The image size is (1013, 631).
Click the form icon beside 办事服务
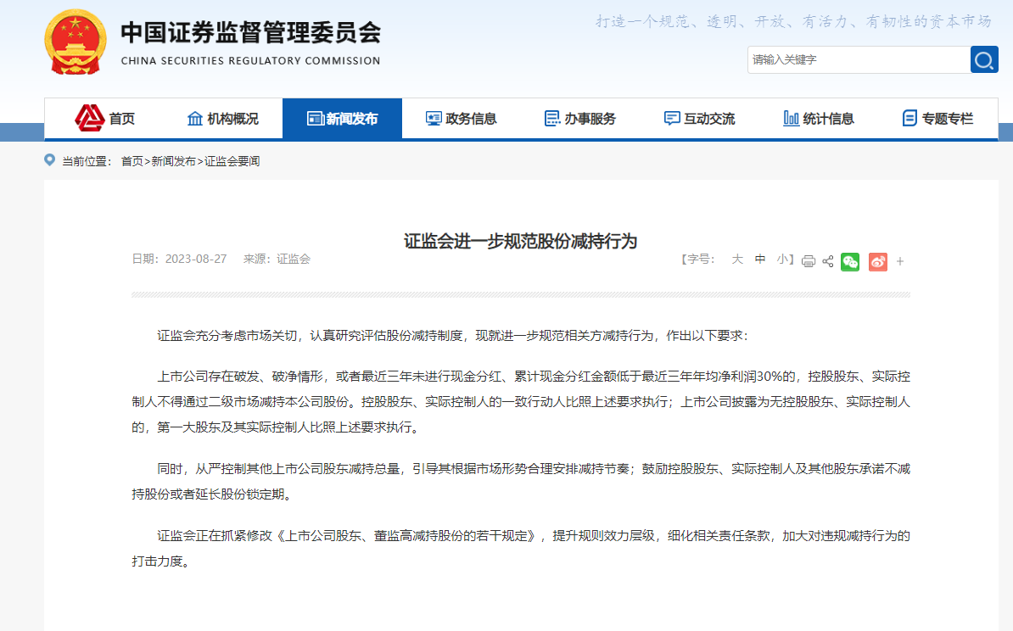coord(552,119)
